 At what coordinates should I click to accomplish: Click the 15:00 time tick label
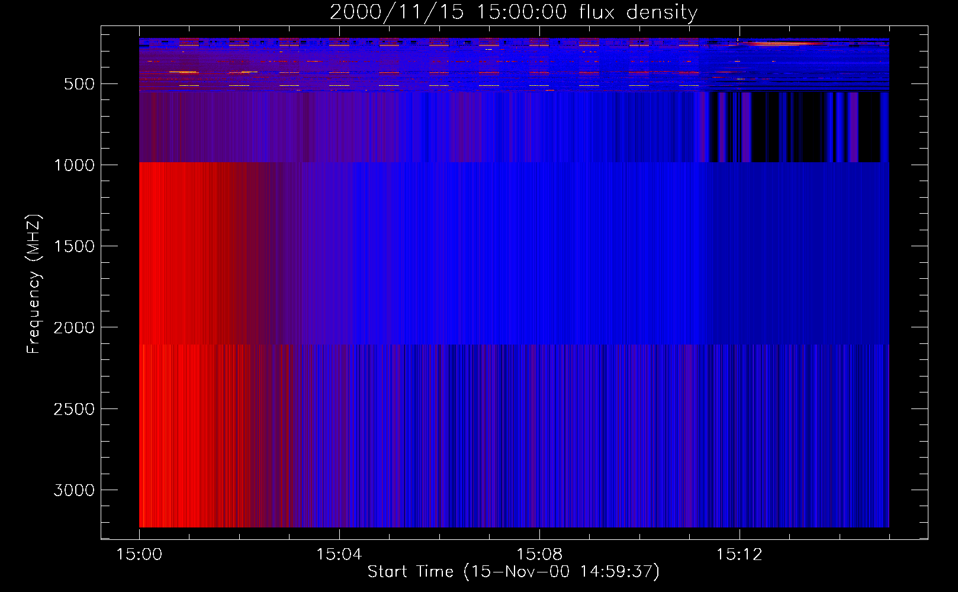pos(139,555)
